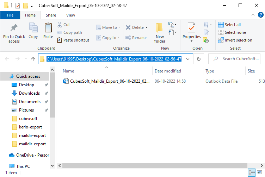
Task: Click the Edit icon in Open group
Action: pyautogui.click(x=206, y=32)
